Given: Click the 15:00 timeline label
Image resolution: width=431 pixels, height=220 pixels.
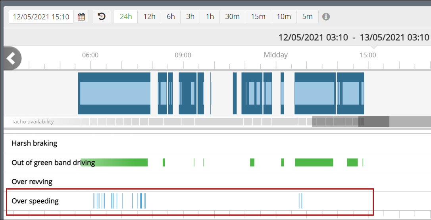Looking at the screenshot, I should click(368, 55).
